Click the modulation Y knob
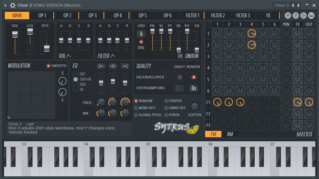319x179 pixels. point(62,92)
